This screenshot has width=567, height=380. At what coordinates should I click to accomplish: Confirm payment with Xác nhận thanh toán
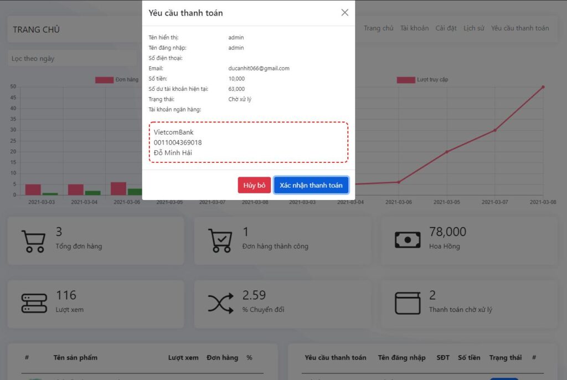click(x=311, y=186)
